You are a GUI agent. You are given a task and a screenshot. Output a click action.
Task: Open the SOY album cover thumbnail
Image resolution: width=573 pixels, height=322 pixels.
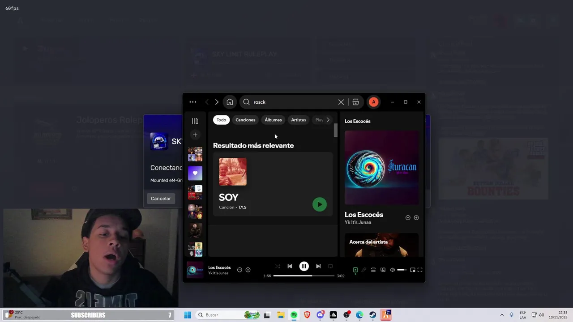pyautogui.click(x=233, y=172)
